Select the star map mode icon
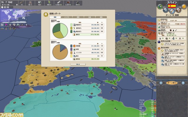 (10, 25)
